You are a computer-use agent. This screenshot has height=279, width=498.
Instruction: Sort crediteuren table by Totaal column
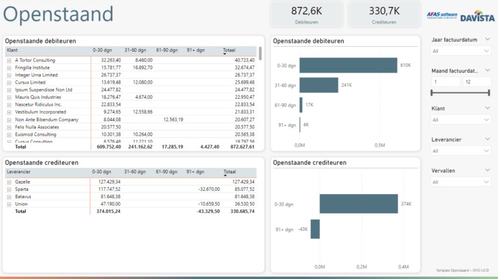[x=230, y=172]
